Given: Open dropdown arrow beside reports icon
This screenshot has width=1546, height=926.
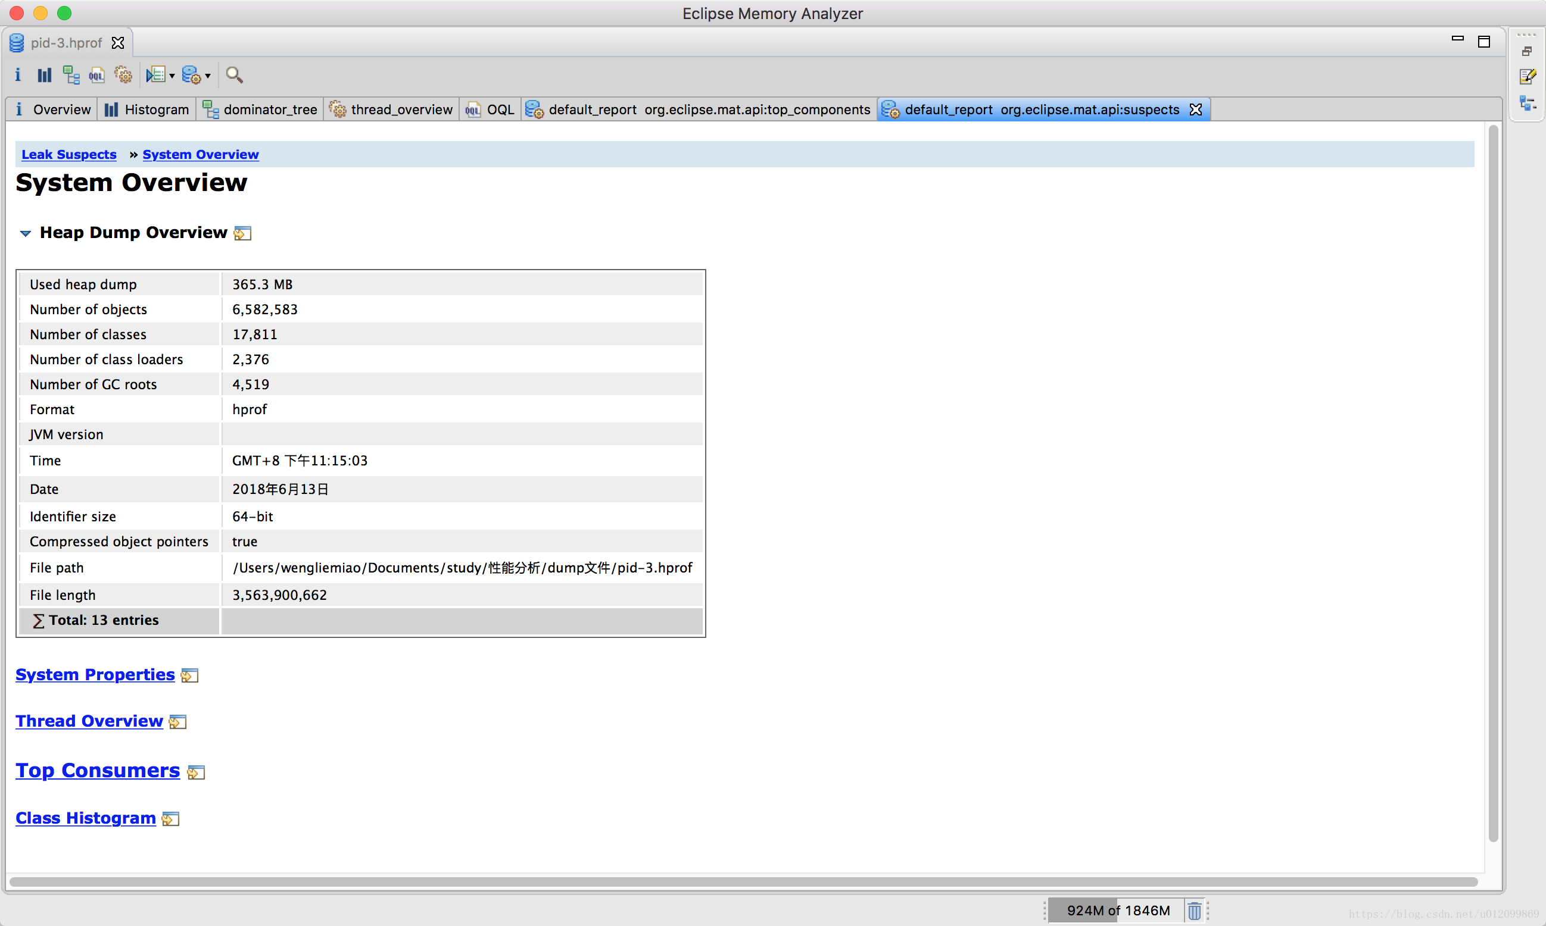Looking at the screenshot, I should (x=208, y=76).
